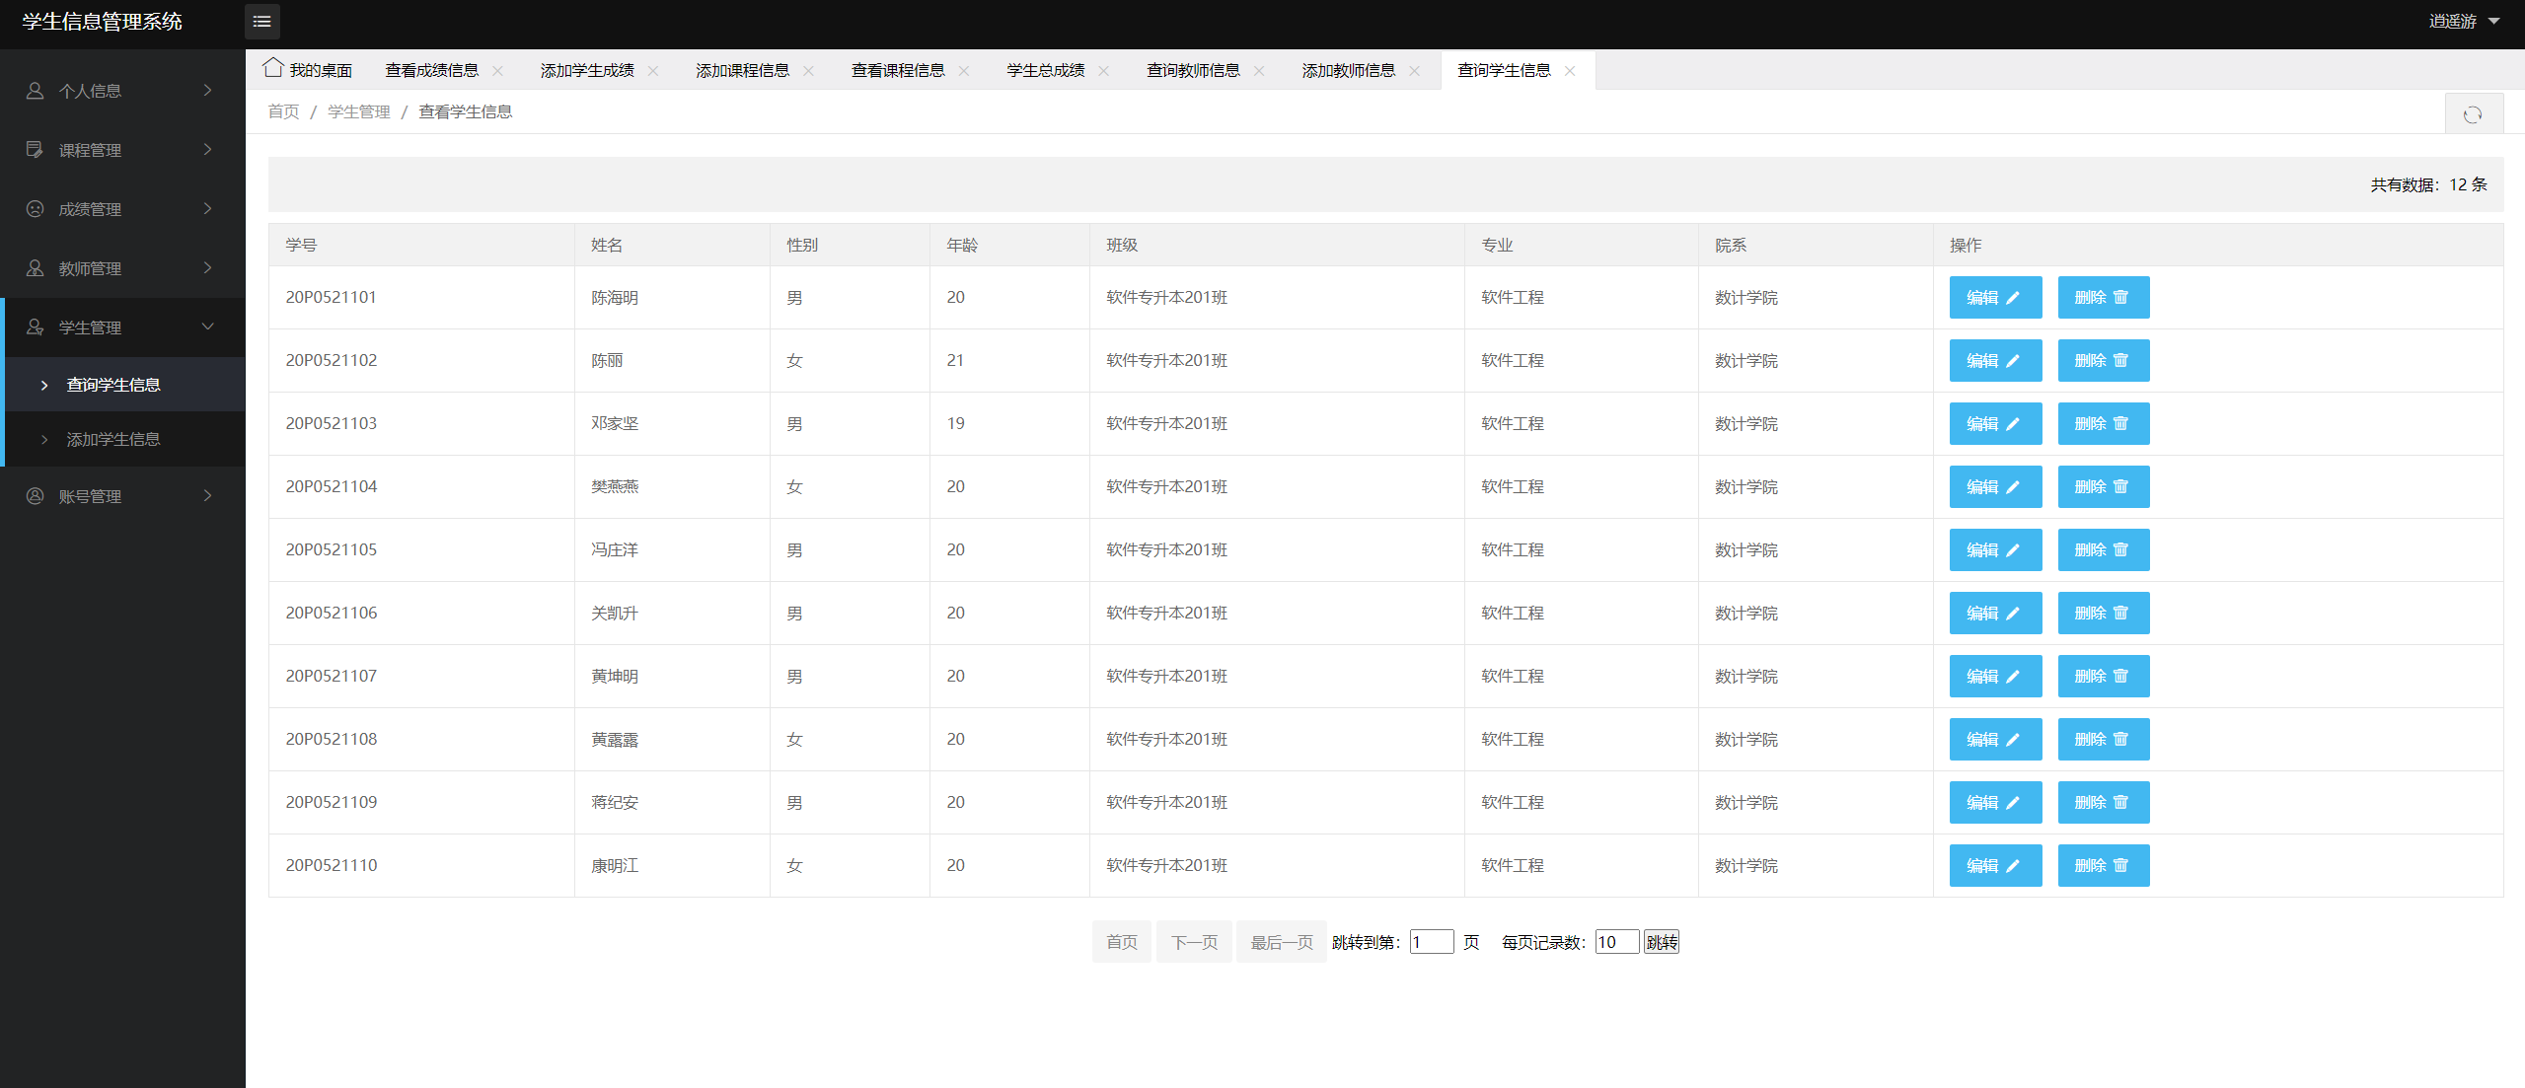Click the hamburger menu toggle icon
The width and height of the screenshot is (2525, 1088).
261,22
